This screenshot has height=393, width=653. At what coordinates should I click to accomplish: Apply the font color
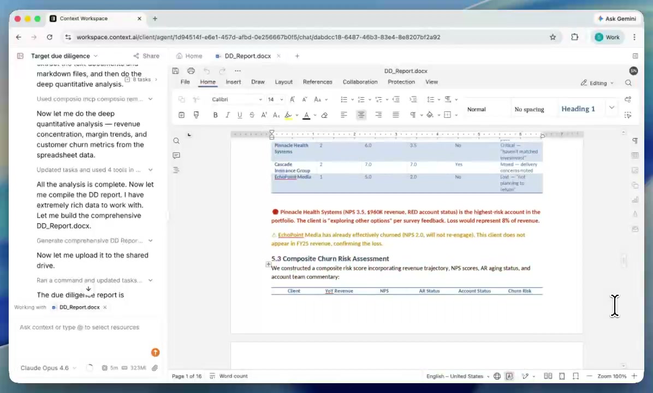306,115
